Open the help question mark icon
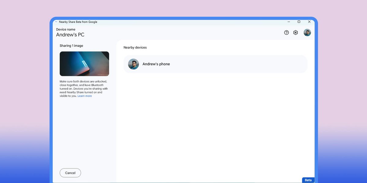Viewport: 367px width, 183px height. tap(287, 32)
